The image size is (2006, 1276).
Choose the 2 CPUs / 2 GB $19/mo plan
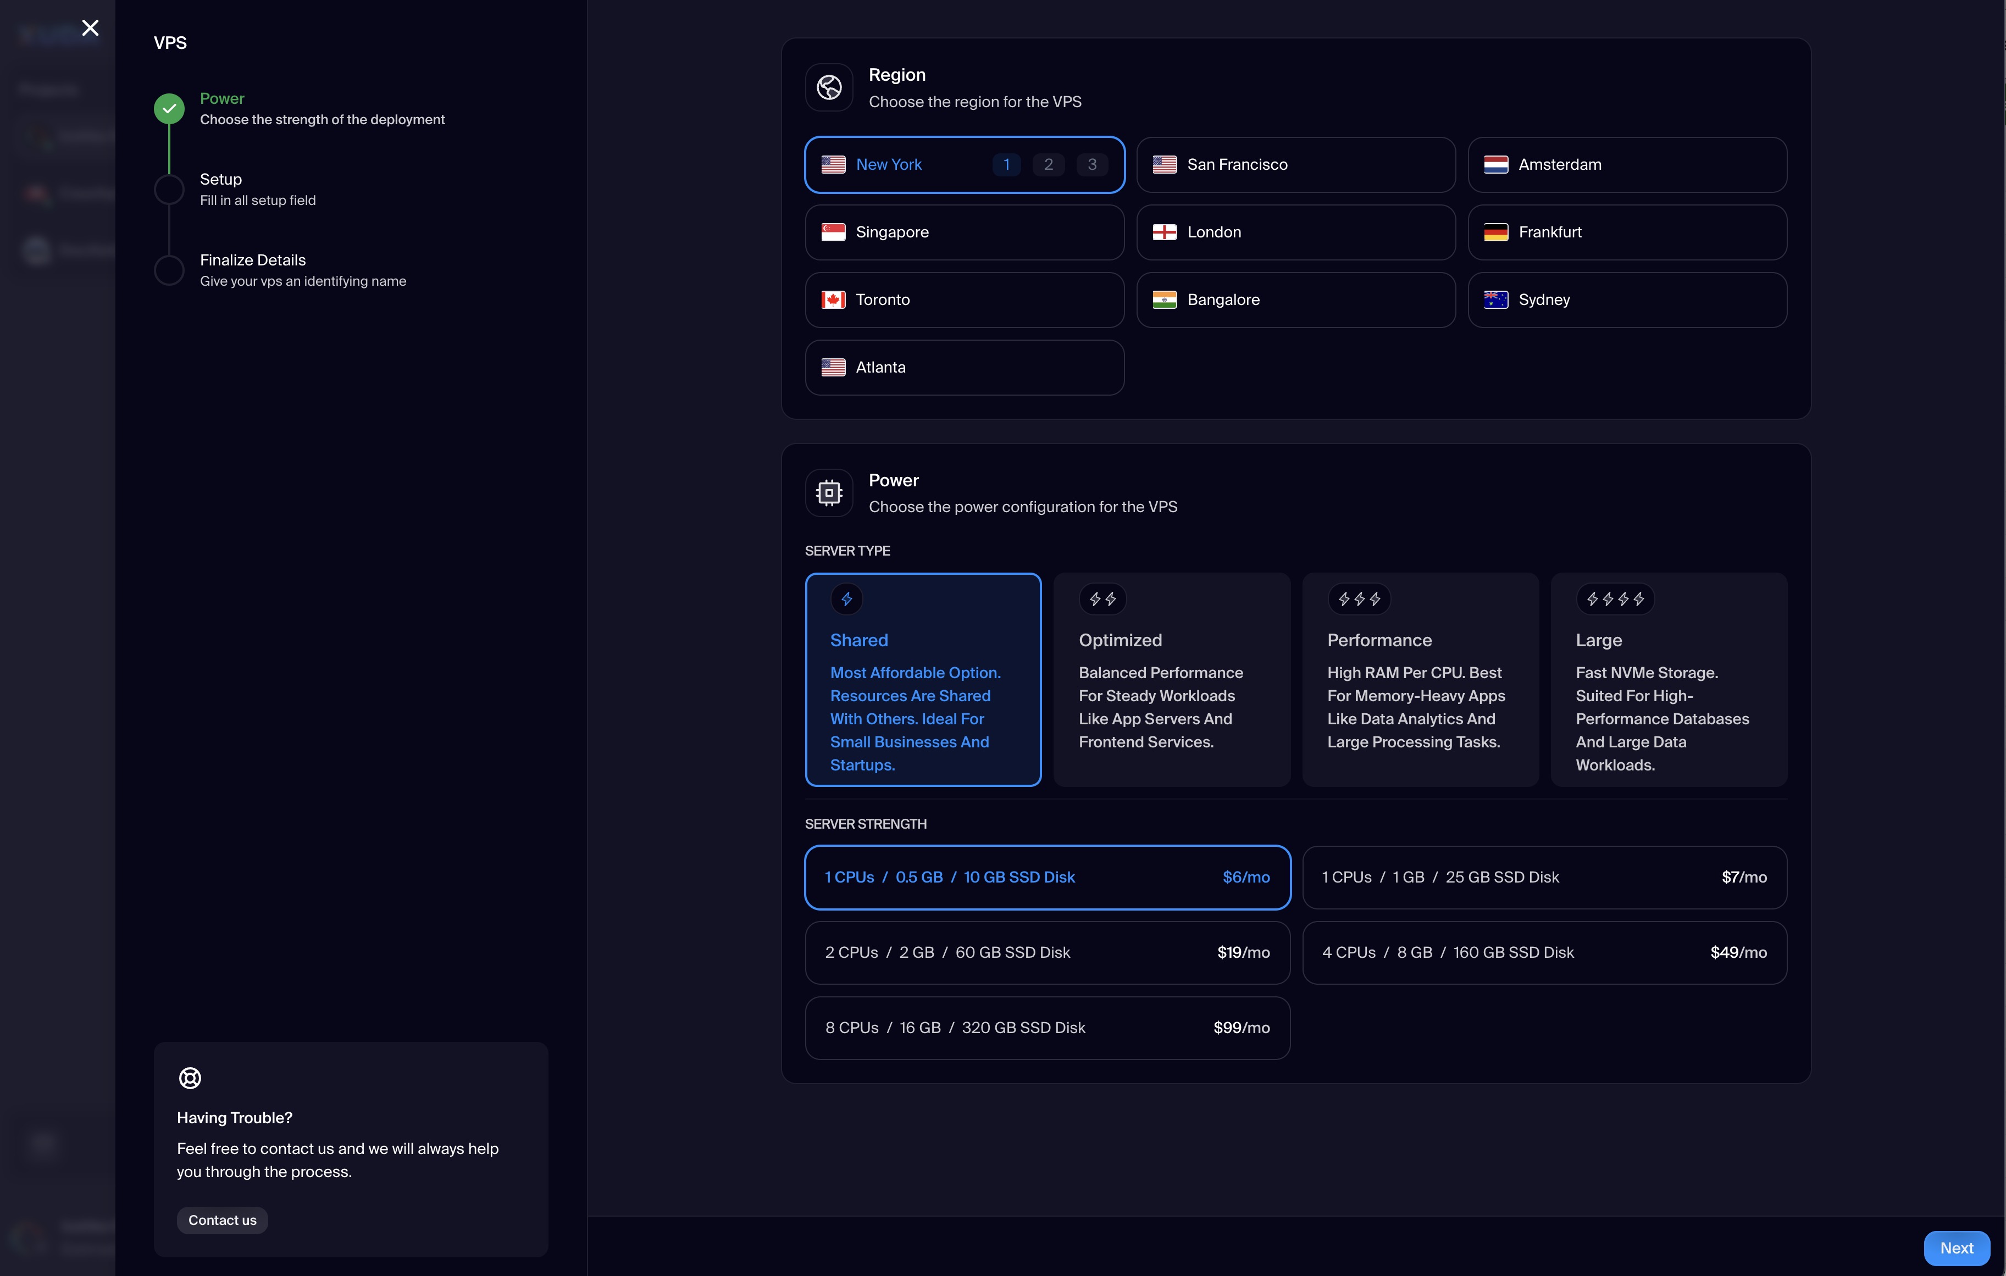(x=1046, y=952)
